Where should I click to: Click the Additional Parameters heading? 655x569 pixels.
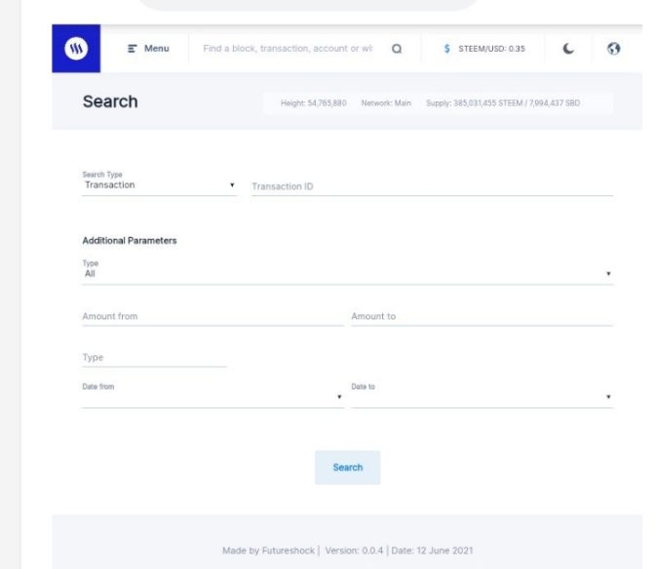(x=130, y=240)
